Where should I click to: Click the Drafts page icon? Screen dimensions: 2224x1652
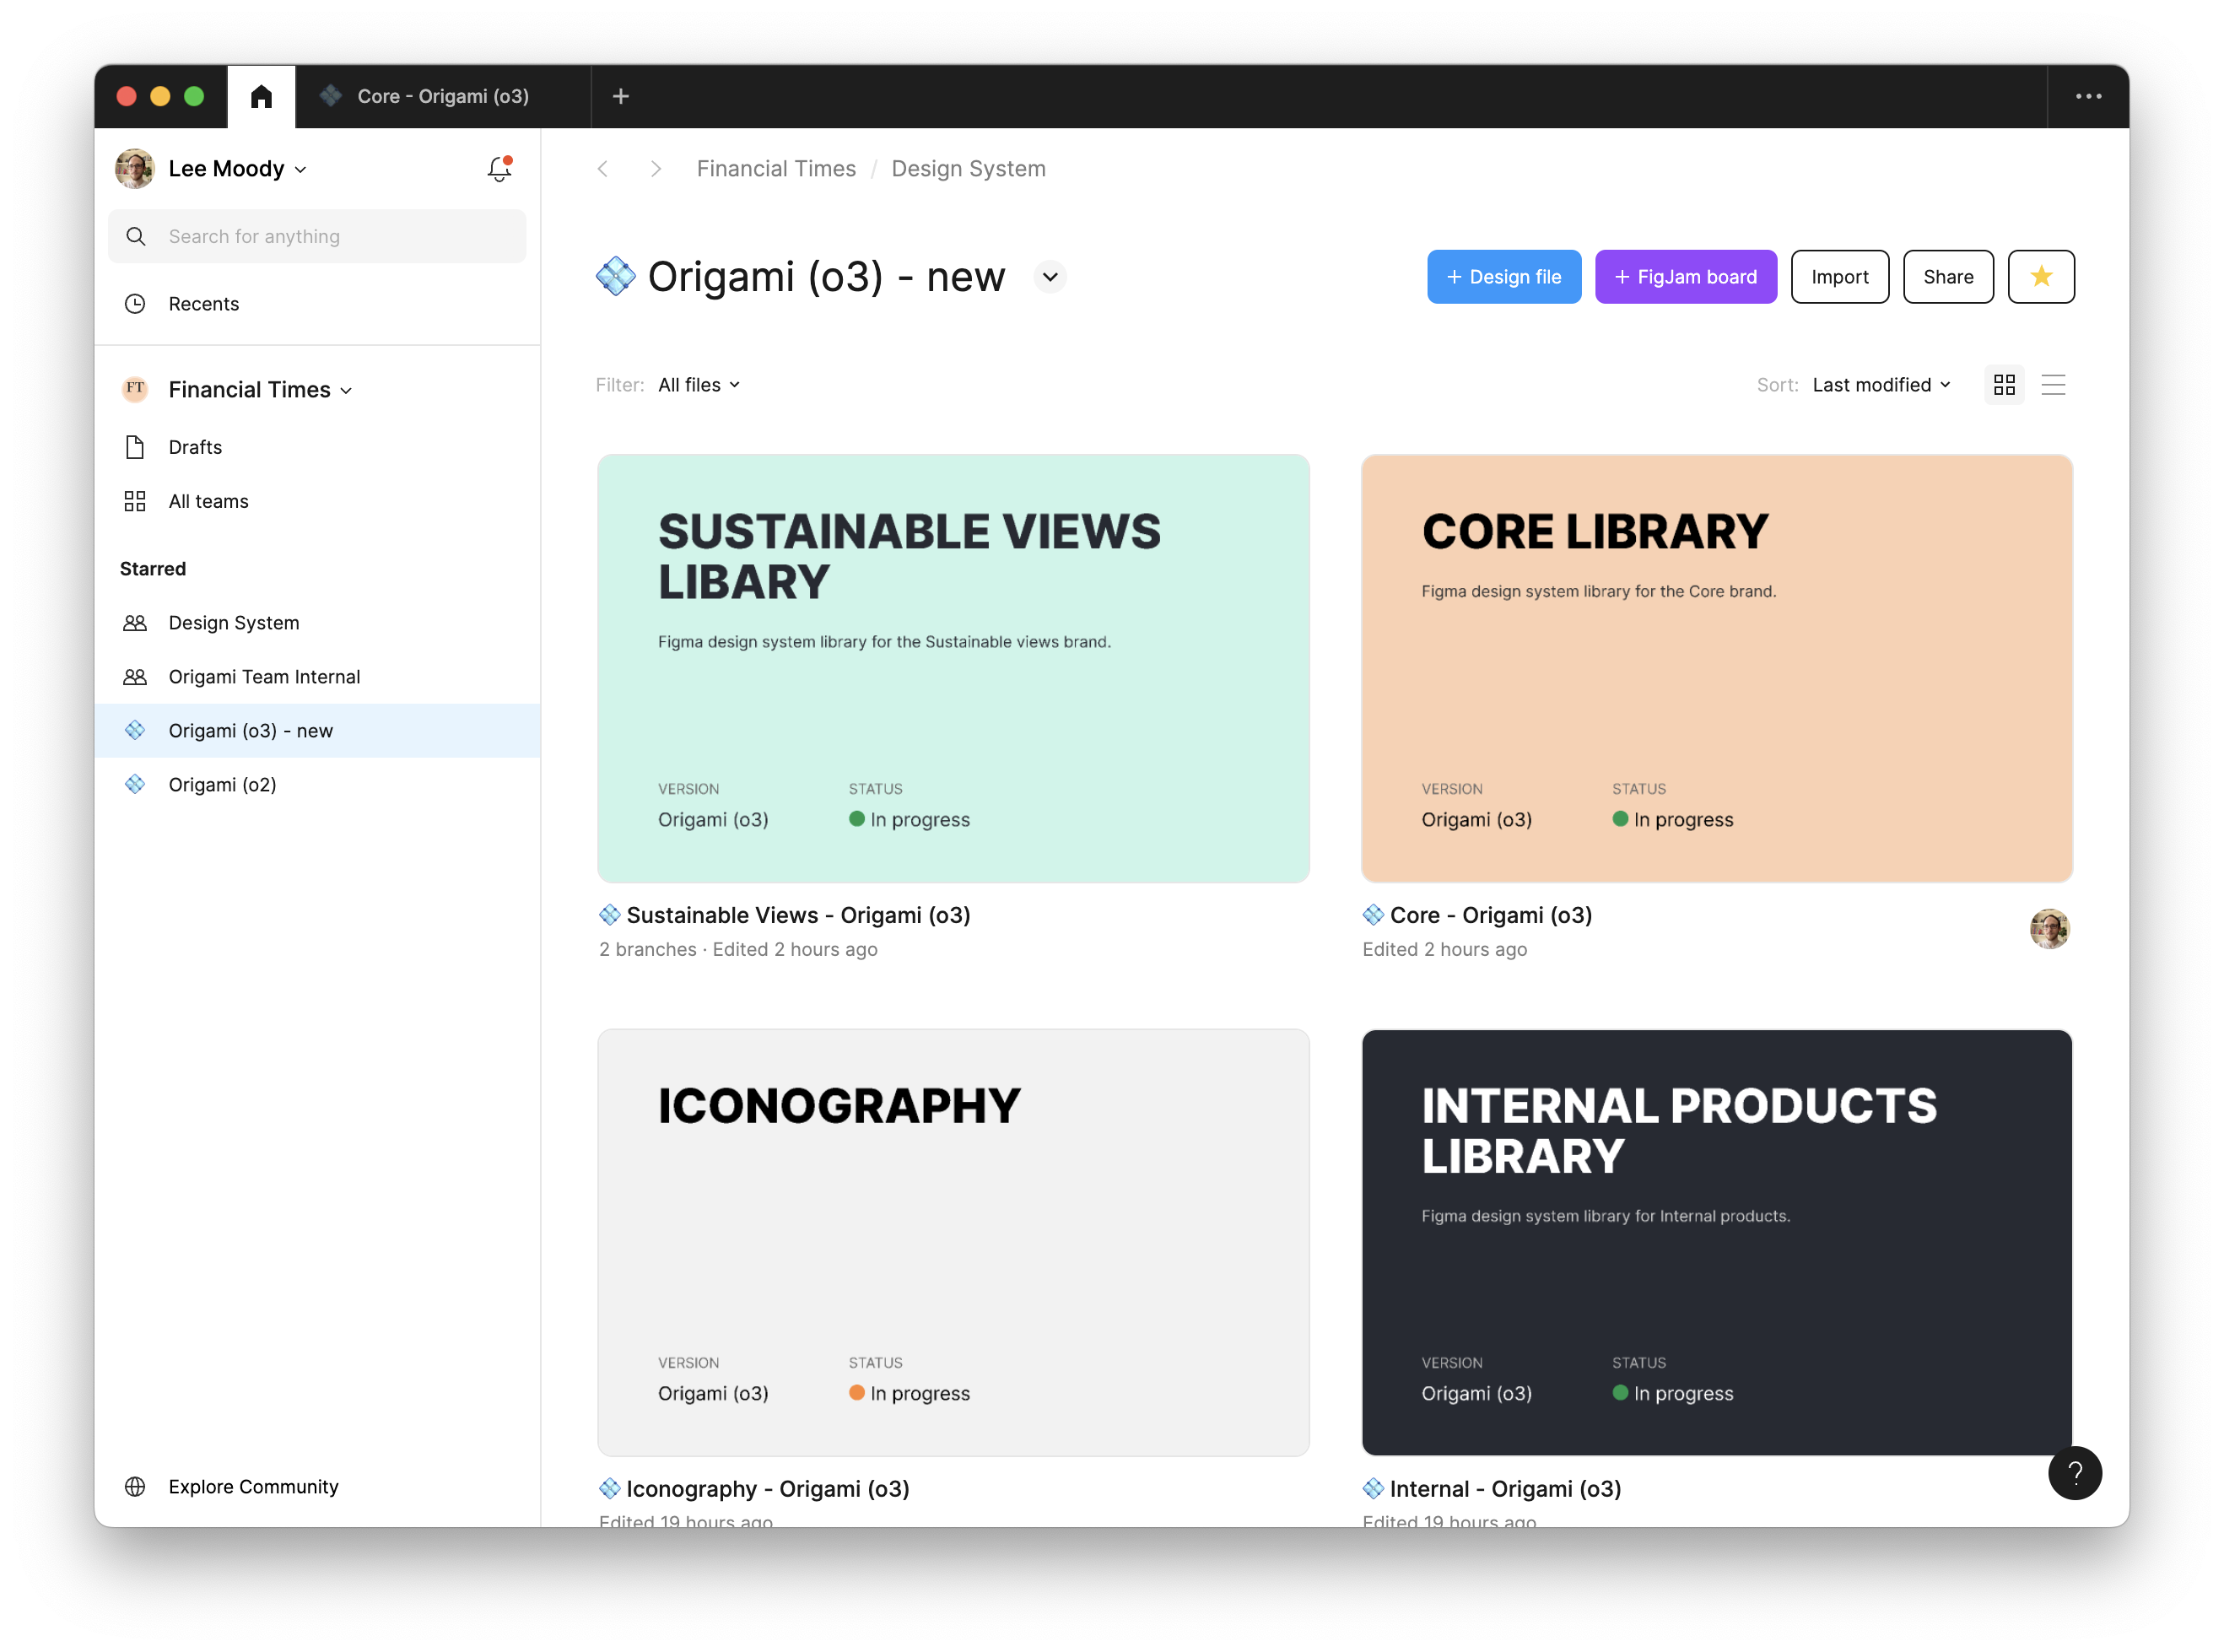(x=135, y=447)
